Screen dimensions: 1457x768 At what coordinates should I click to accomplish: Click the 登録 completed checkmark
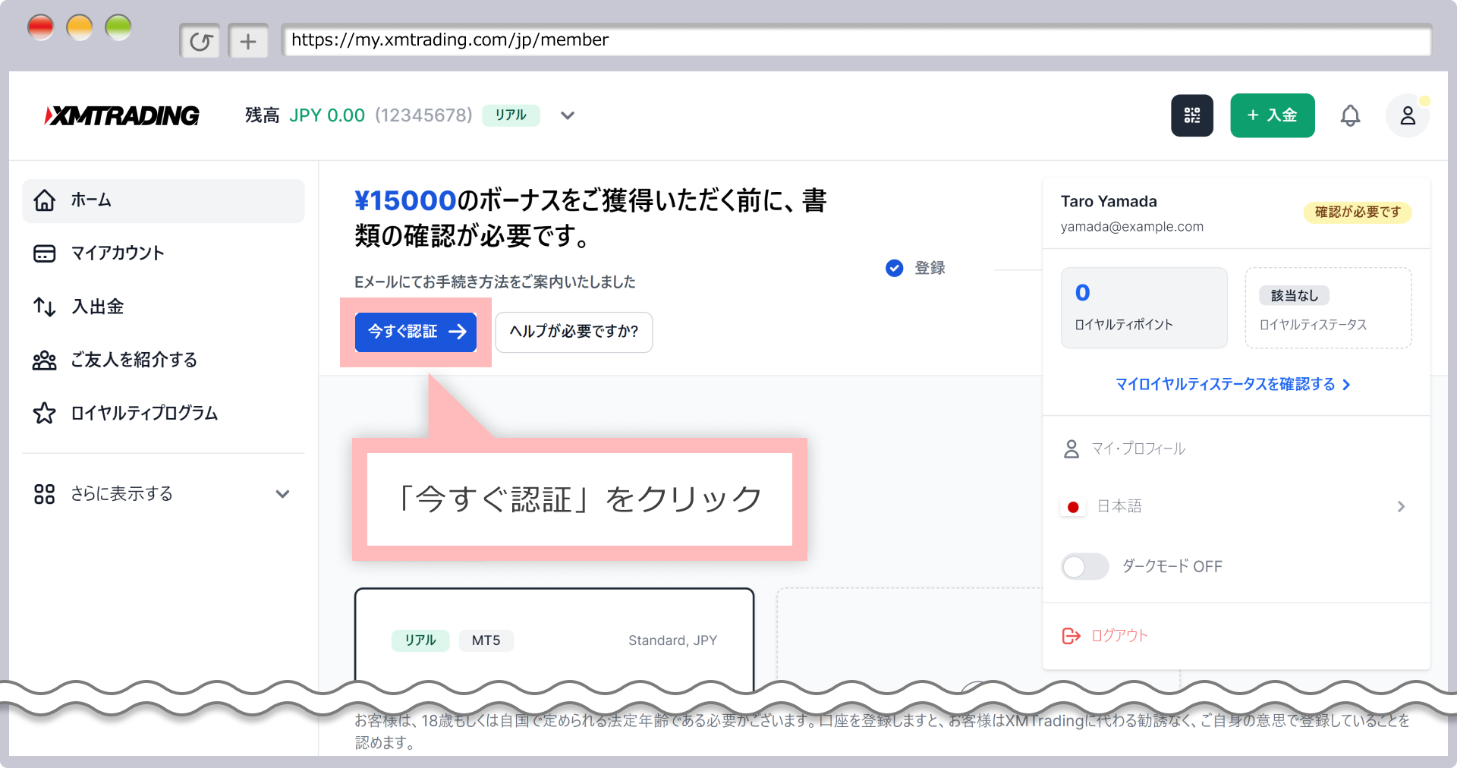[x=894, y=268]
